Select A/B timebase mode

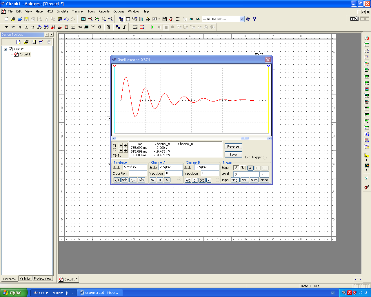coord(141,180)
